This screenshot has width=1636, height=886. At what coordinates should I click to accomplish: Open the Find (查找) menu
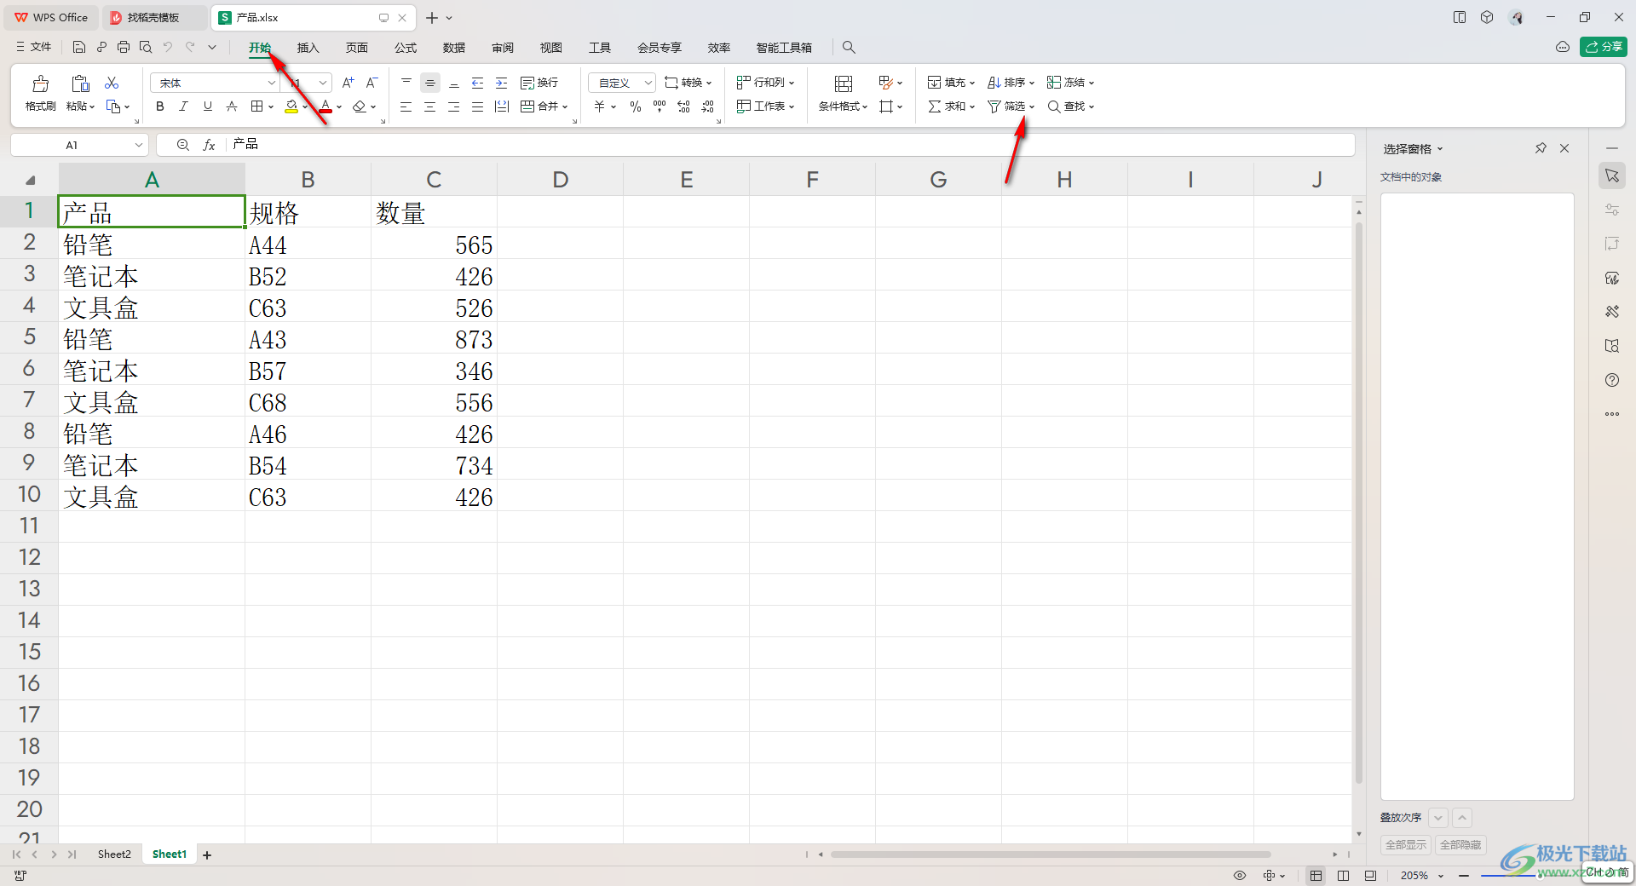pos(1071,106)
